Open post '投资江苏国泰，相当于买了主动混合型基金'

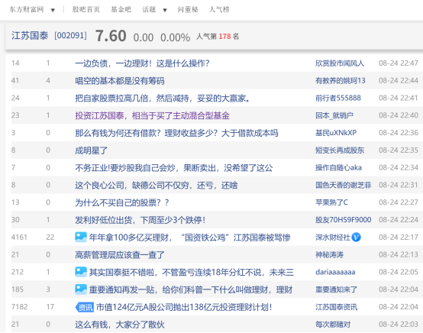tap(152, 115)
